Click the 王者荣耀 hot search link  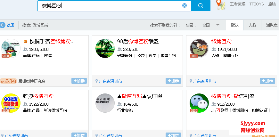238,4
